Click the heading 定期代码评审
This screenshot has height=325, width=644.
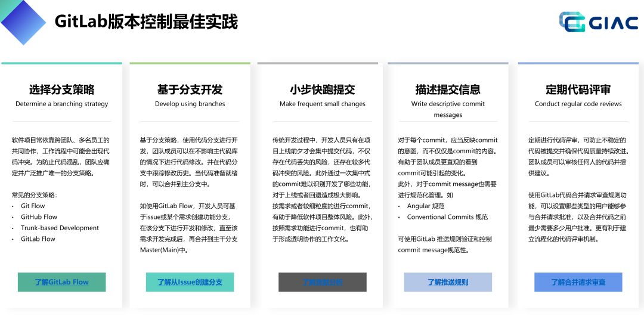click(578, 89)
